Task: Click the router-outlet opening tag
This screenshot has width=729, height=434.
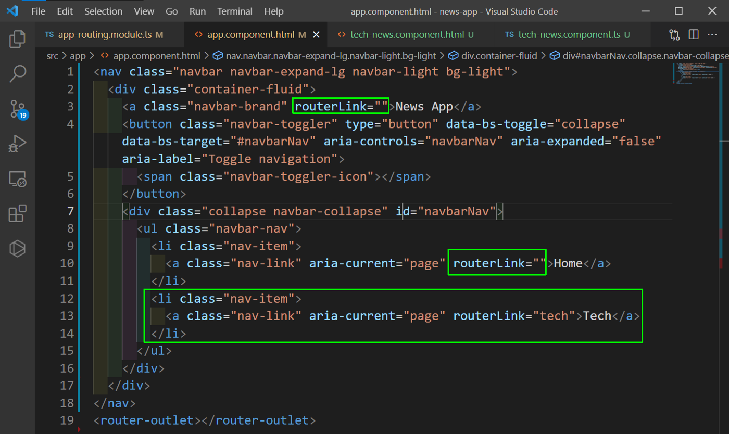Action: pos(147,420)
